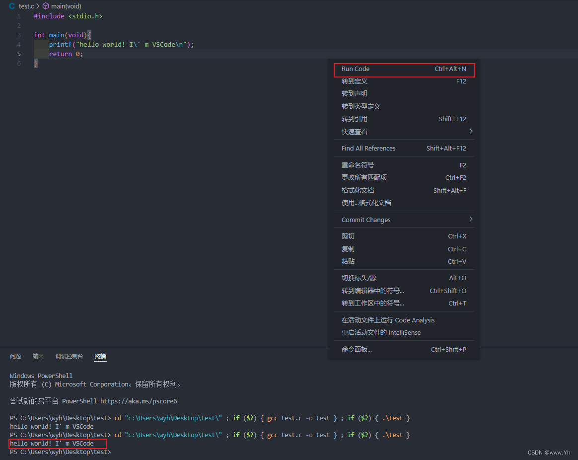Screen dimensions: 578x460
Task: Switch to the 问题 panel tab
Action: [x=15, y=356]
